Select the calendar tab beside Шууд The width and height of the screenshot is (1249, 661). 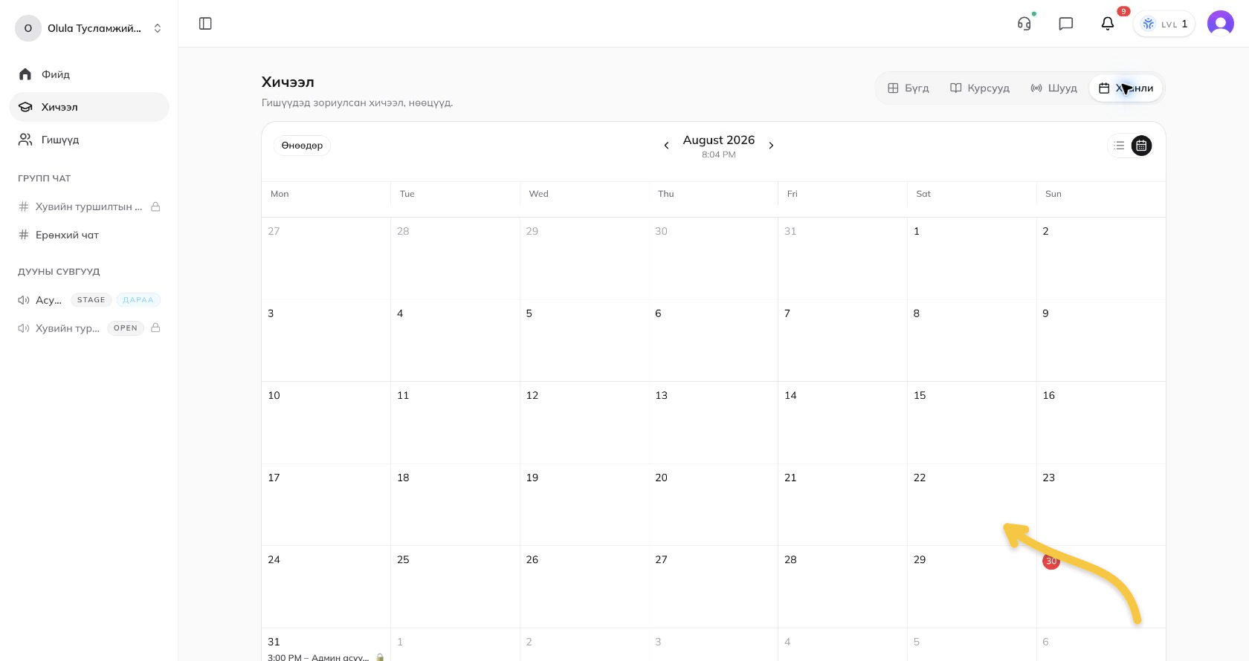[x=1126, y=88]
